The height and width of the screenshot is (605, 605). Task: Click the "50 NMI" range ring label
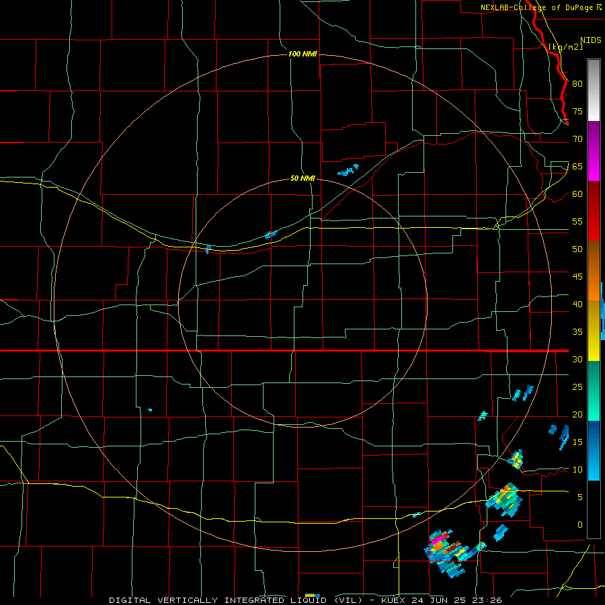point(302,178)
